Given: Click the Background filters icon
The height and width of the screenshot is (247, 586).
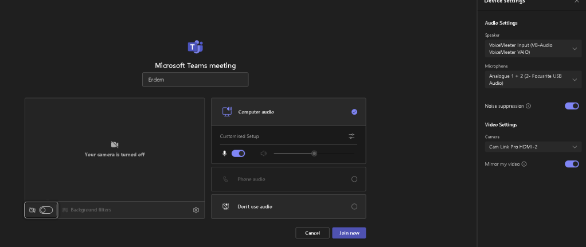Looking at the screenshot, I should [65, 210].
